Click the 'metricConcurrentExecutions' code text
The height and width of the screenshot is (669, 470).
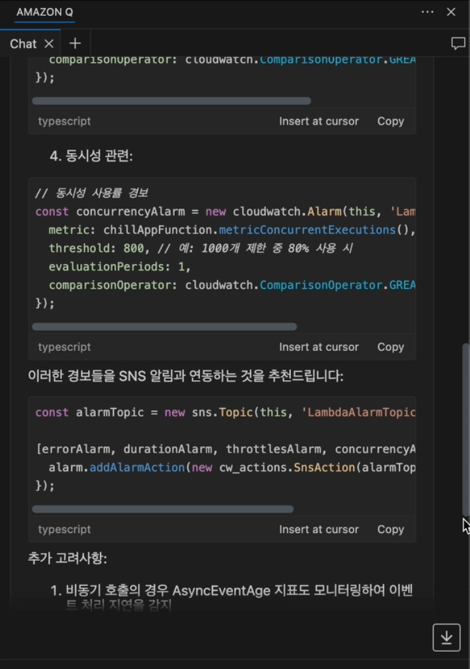(x=307, y=230)
